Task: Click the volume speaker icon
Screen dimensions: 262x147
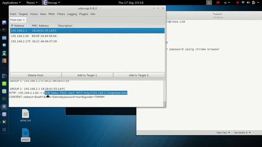Action: pyautogui.click(x=248, y=3)
